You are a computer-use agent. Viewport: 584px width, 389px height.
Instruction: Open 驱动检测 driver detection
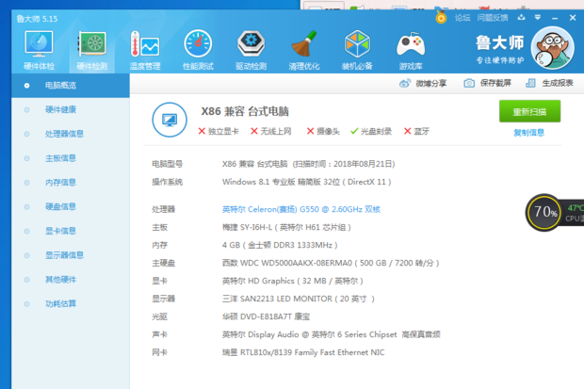tap(251, 50)
